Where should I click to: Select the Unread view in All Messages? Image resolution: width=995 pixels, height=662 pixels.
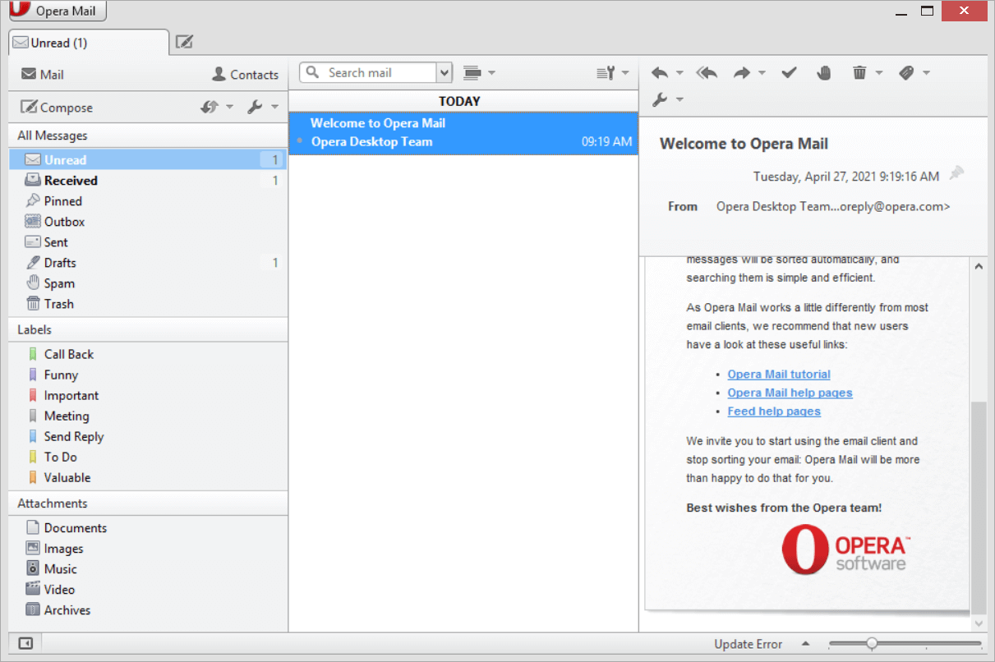pos(148,160)
